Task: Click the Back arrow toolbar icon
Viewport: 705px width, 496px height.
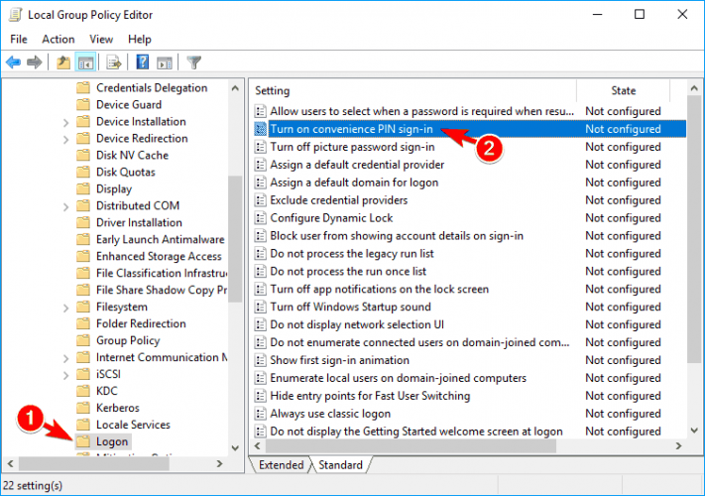Action: click(13, 62)
